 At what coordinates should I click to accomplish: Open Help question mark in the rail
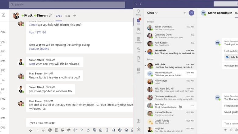138,121
